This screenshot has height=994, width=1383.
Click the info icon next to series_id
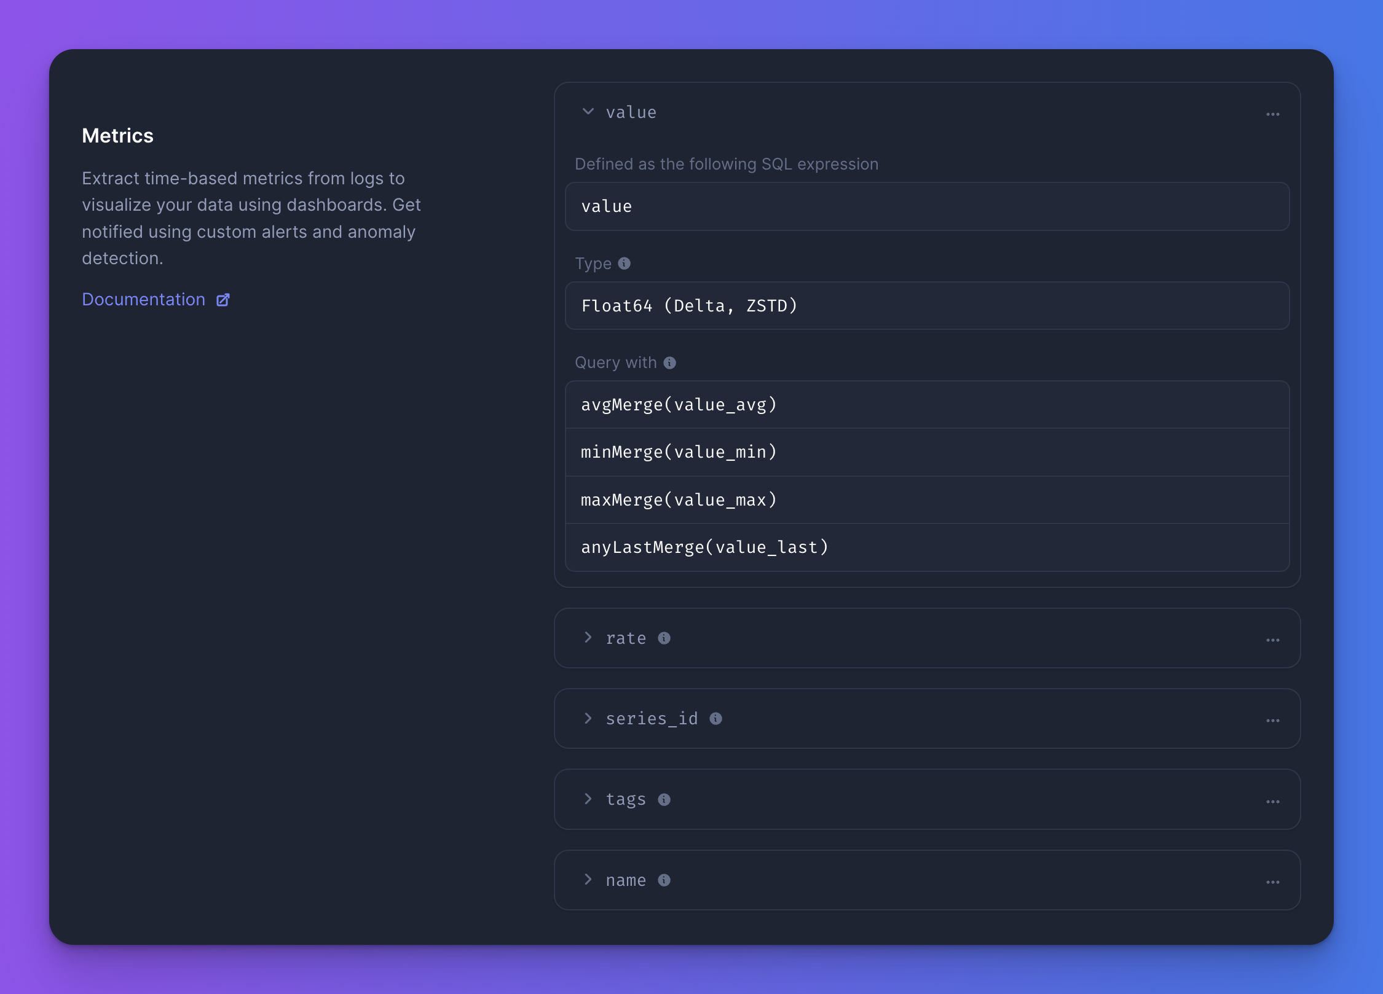[x=715, y=719]
